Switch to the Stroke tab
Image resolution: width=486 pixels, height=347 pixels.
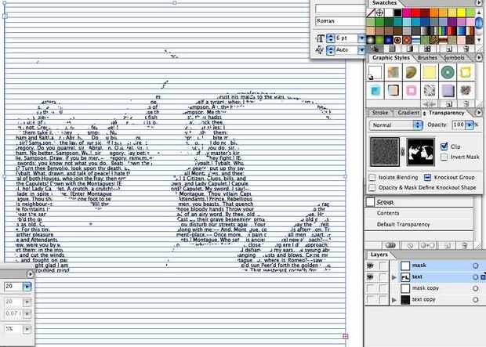coord(380,113)
